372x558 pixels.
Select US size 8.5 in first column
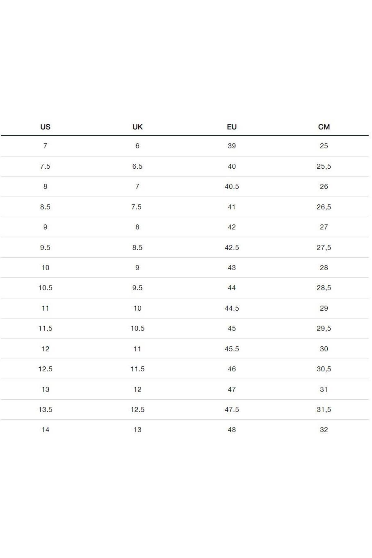(45, 207)
